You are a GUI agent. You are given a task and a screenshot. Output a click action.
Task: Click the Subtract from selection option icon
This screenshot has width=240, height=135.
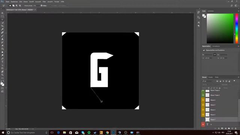tap(16, 6)
